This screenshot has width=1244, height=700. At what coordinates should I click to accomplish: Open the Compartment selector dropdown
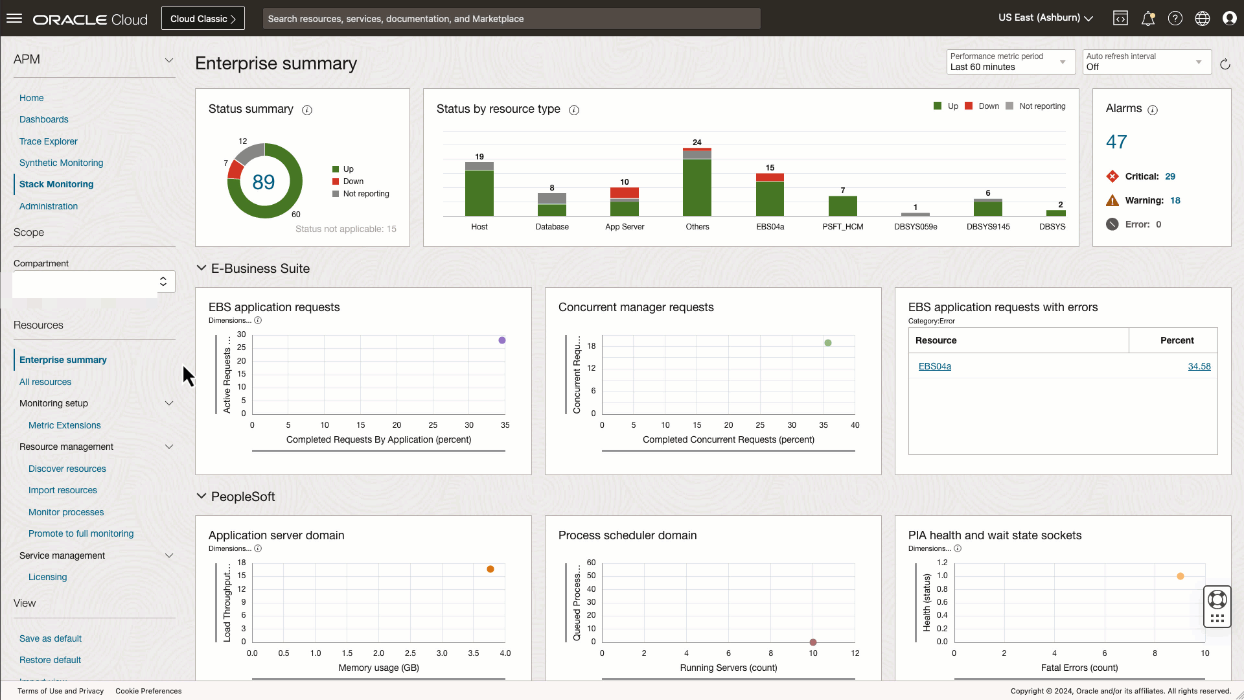(94, 281)
